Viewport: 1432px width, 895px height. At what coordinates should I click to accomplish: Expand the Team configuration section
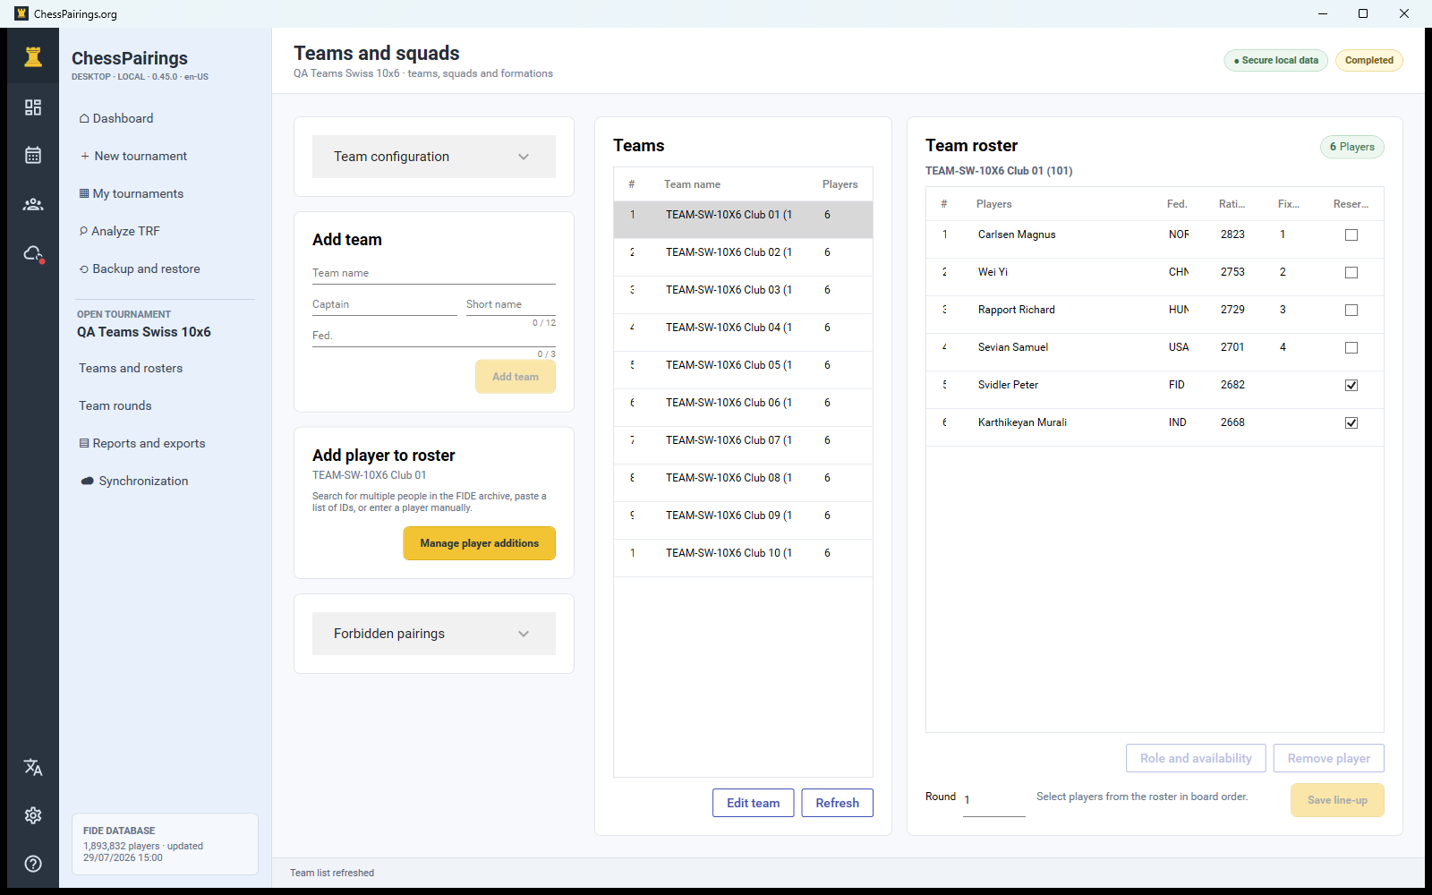tap(434, 157)
